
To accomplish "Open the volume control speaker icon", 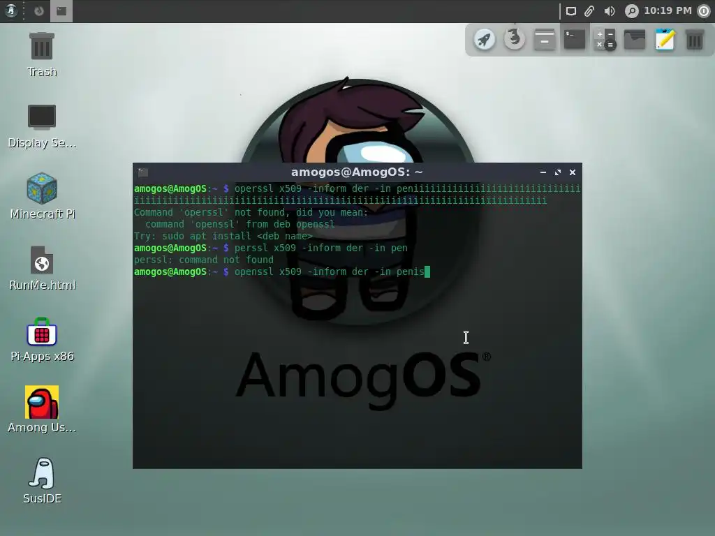I will pos(609,11).
